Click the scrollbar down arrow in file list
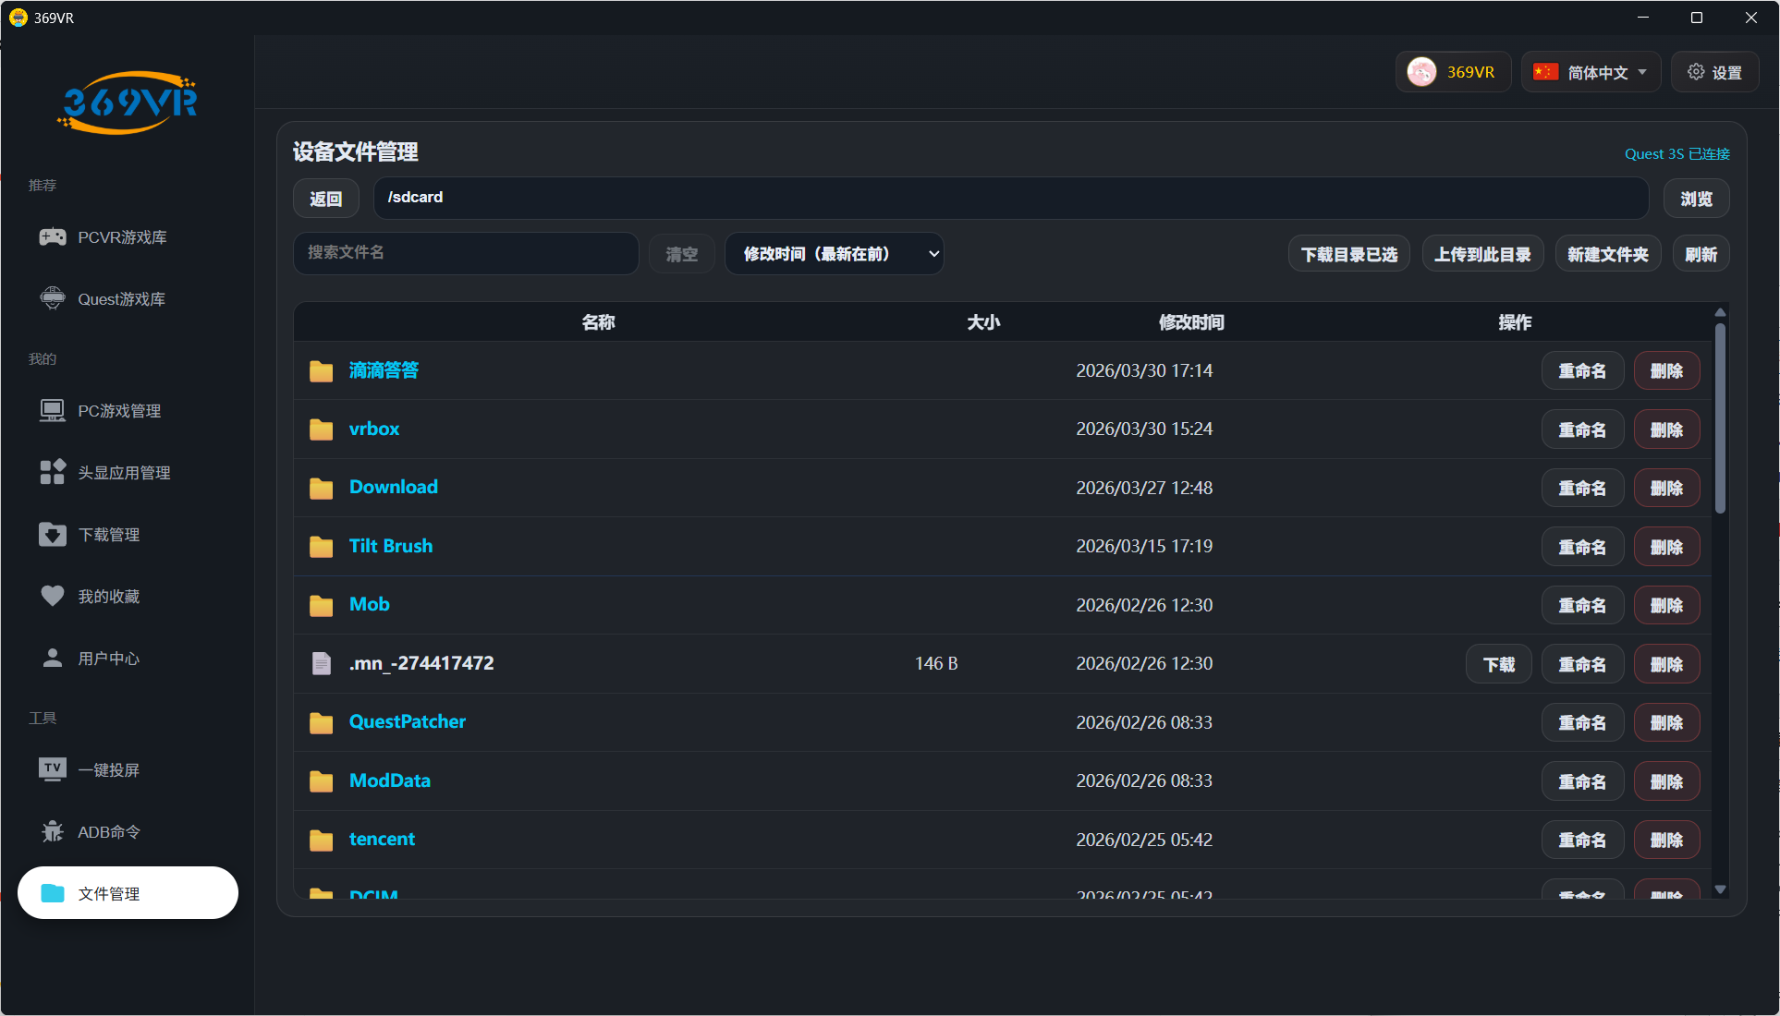Image resolution: width=1780 pixels, height=1016 pixels. click(1720, 889)
